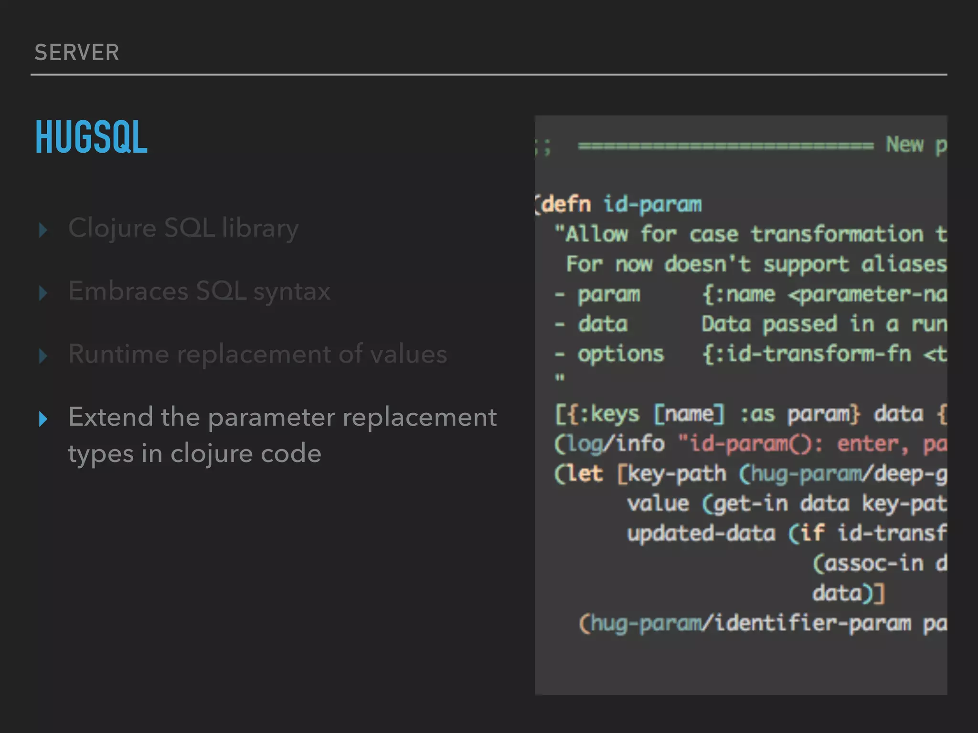The height and width of the screenshot is (733, 978).
Task: Click the 'defn id-param' code line
Action: pos(618,205)
